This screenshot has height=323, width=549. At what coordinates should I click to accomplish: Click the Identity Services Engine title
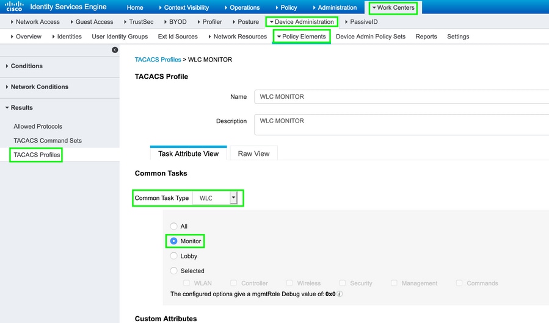[x=68, y=7]
